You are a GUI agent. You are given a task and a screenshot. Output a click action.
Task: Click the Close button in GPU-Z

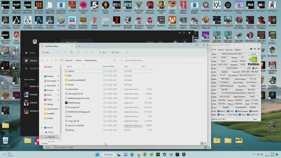[255, 119]
